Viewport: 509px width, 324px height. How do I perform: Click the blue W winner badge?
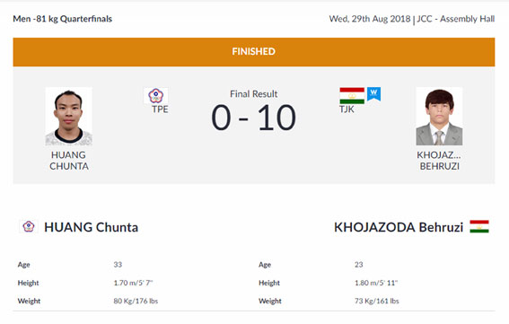coord(374,93)
